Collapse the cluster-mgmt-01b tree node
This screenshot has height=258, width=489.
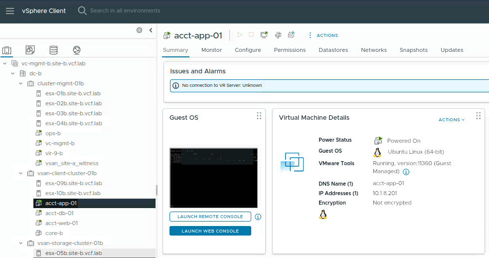(x=21, y=83)
